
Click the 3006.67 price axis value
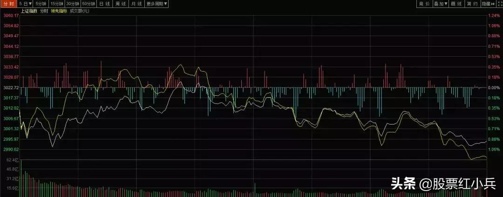pyautogui.click(x=10, y=118)
